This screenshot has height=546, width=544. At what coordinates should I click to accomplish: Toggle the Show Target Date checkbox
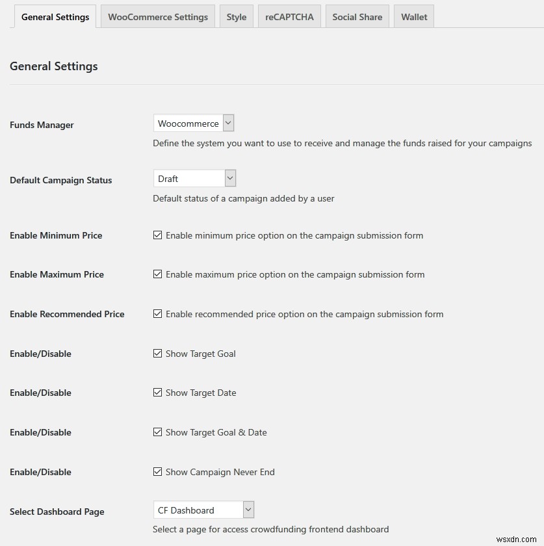157,393
